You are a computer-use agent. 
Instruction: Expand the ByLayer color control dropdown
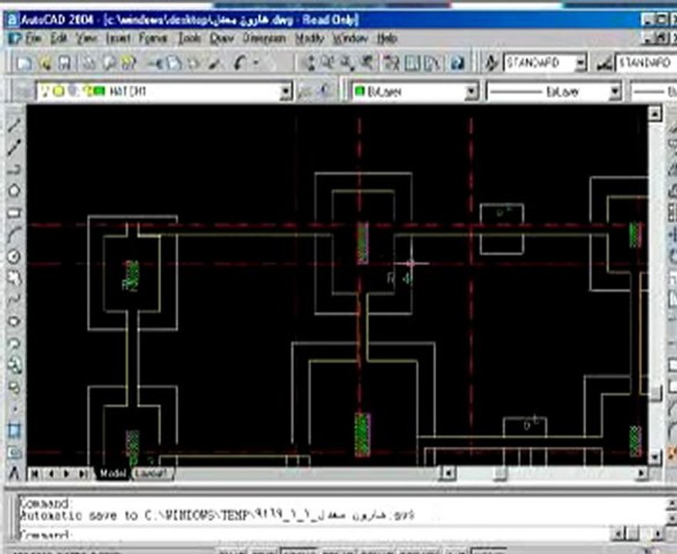pyautogui.click(x=471, y=92)
